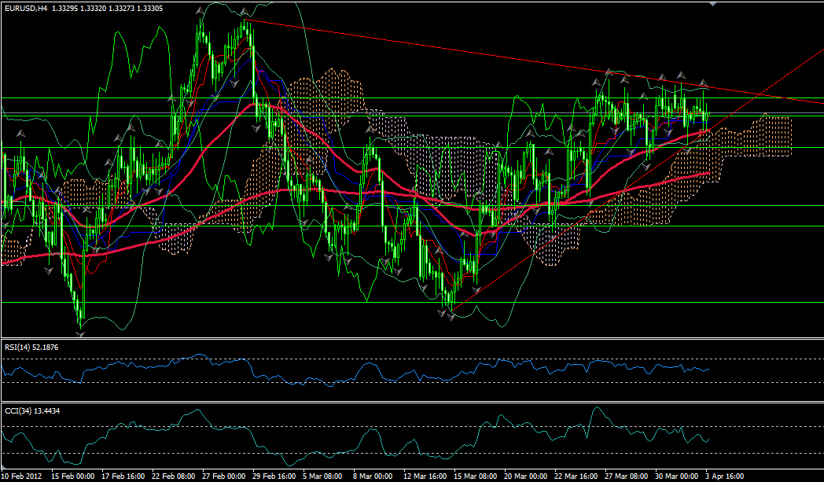
Task: Select the right end of the lower thick red moving average
Action: coord(709,172)
